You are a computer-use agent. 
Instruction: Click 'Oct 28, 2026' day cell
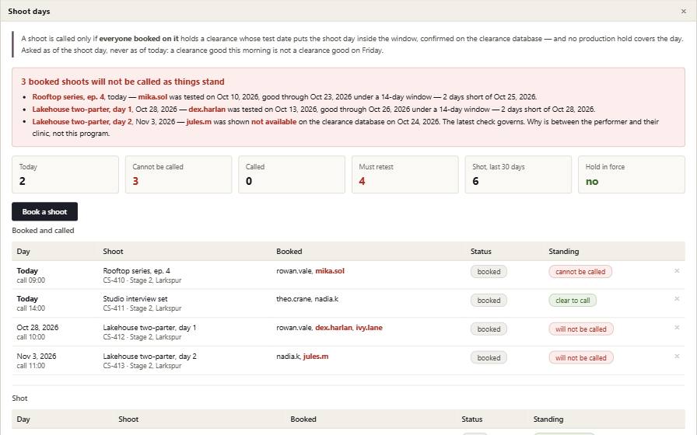pos(37,328)
